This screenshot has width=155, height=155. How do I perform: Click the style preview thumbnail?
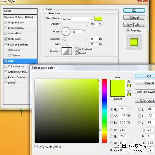[x=134, y=42]
